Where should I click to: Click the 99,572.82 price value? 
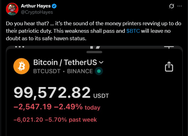pyautogui.click(x=52, y=93)
